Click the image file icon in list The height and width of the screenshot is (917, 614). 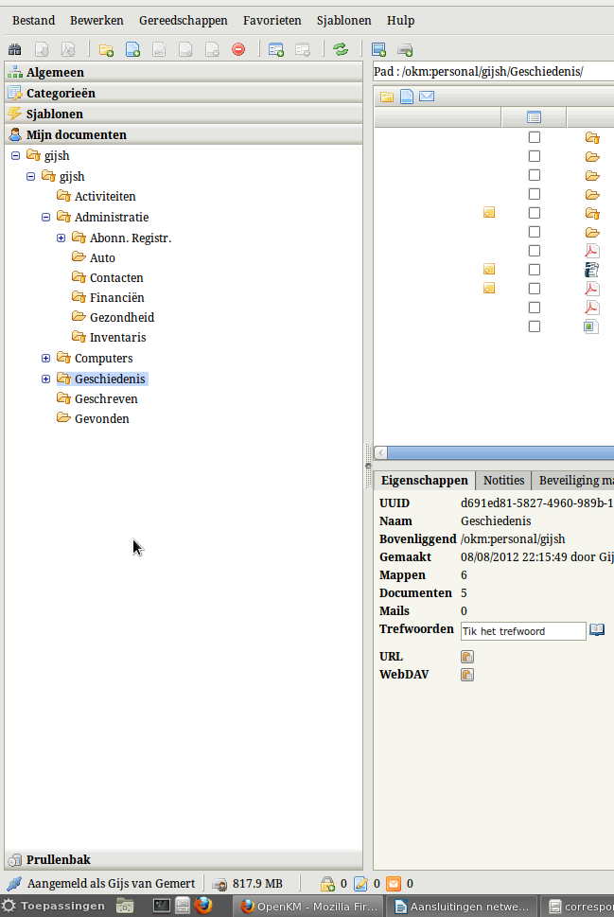(590, 326)
